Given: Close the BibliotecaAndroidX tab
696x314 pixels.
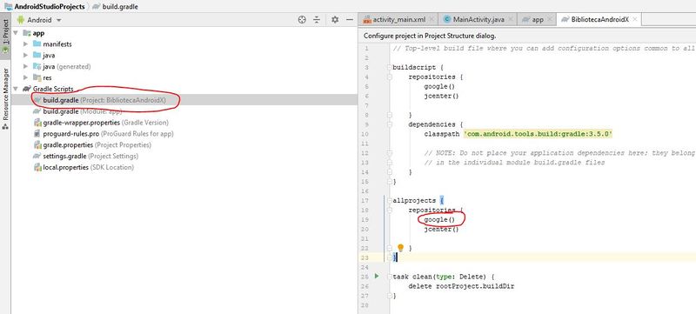Looking at the screenshot, I should tap(635, 19).
